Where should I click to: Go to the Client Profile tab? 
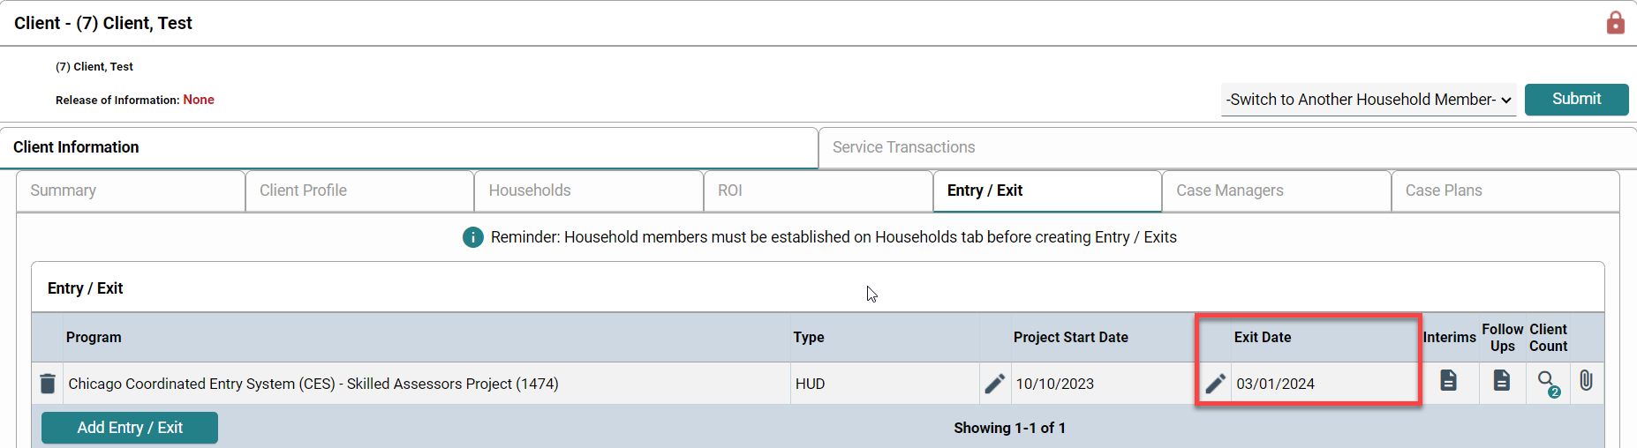tap(359, 190)
